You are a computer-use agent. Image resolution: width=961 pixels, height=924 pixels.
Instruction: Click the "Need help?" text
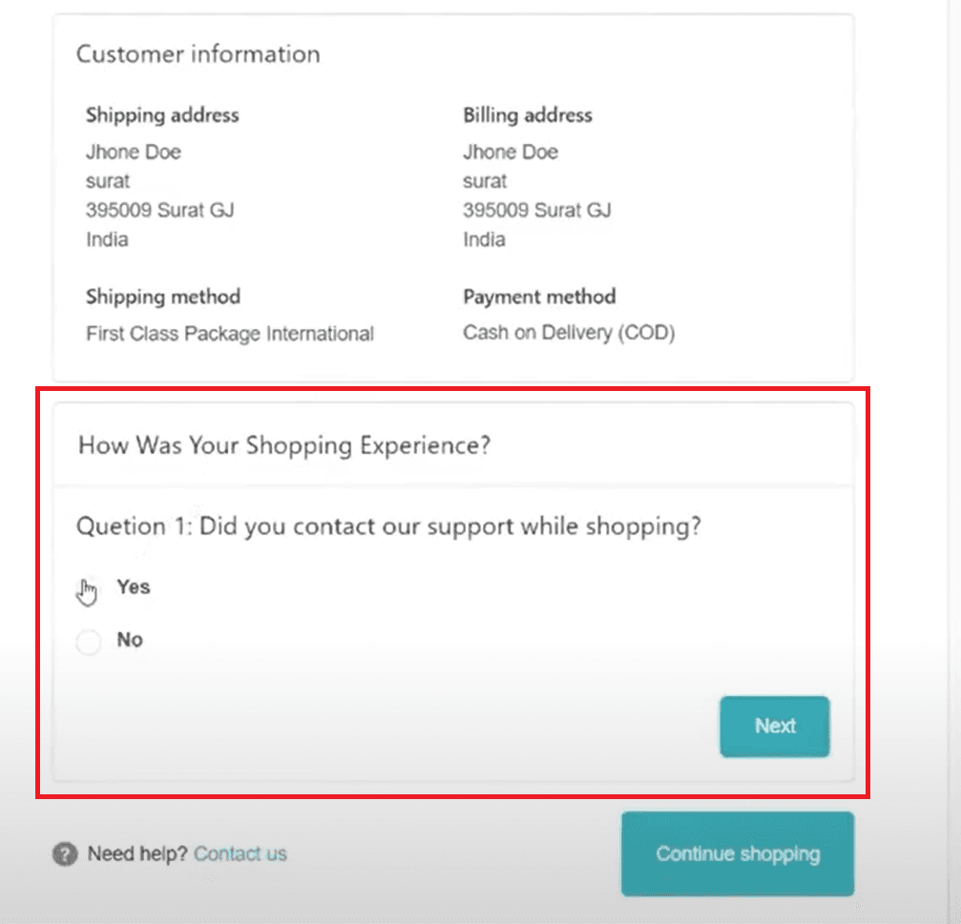[x=137, y=854]
